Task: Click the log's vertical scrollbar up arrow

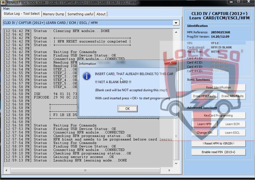Action: click(176, 32)
